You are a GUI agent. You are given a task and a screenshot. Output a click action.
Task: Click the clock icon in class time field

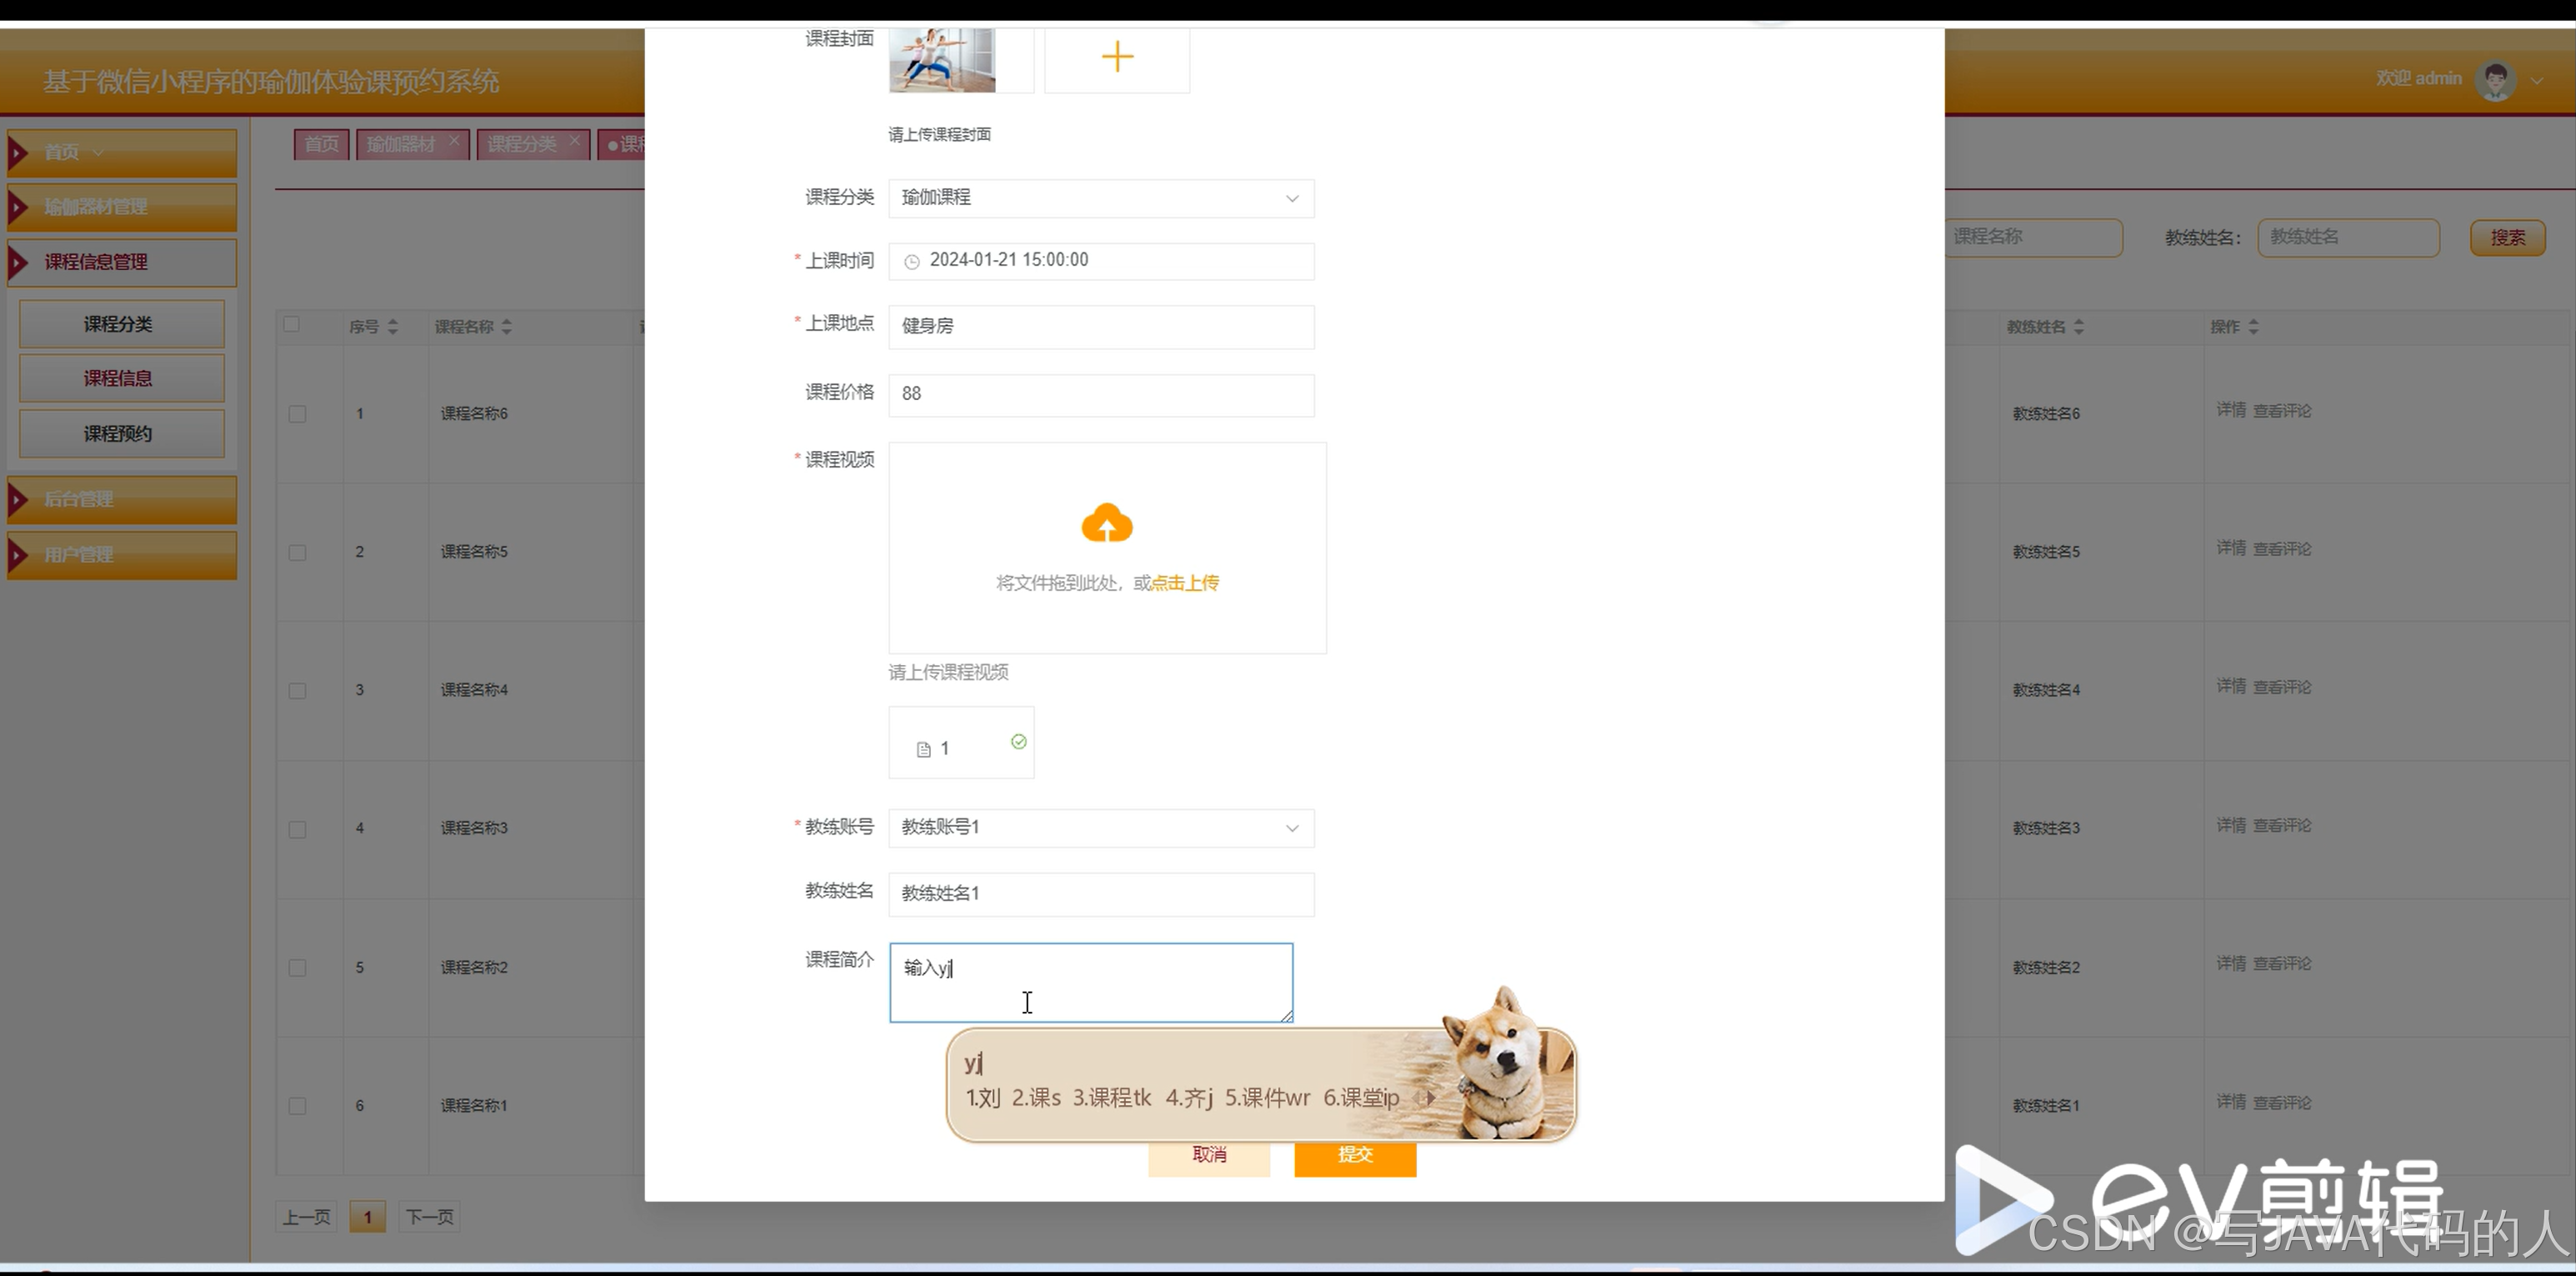[x=912, y=262]
